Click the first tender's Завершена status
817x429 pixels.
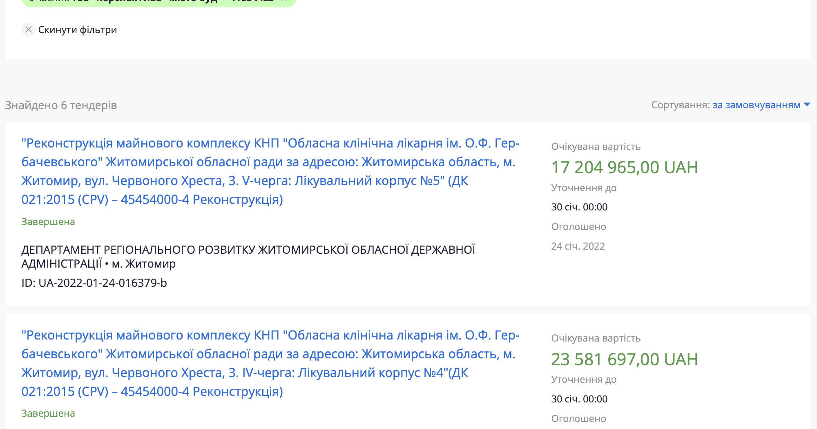[48, 221]
